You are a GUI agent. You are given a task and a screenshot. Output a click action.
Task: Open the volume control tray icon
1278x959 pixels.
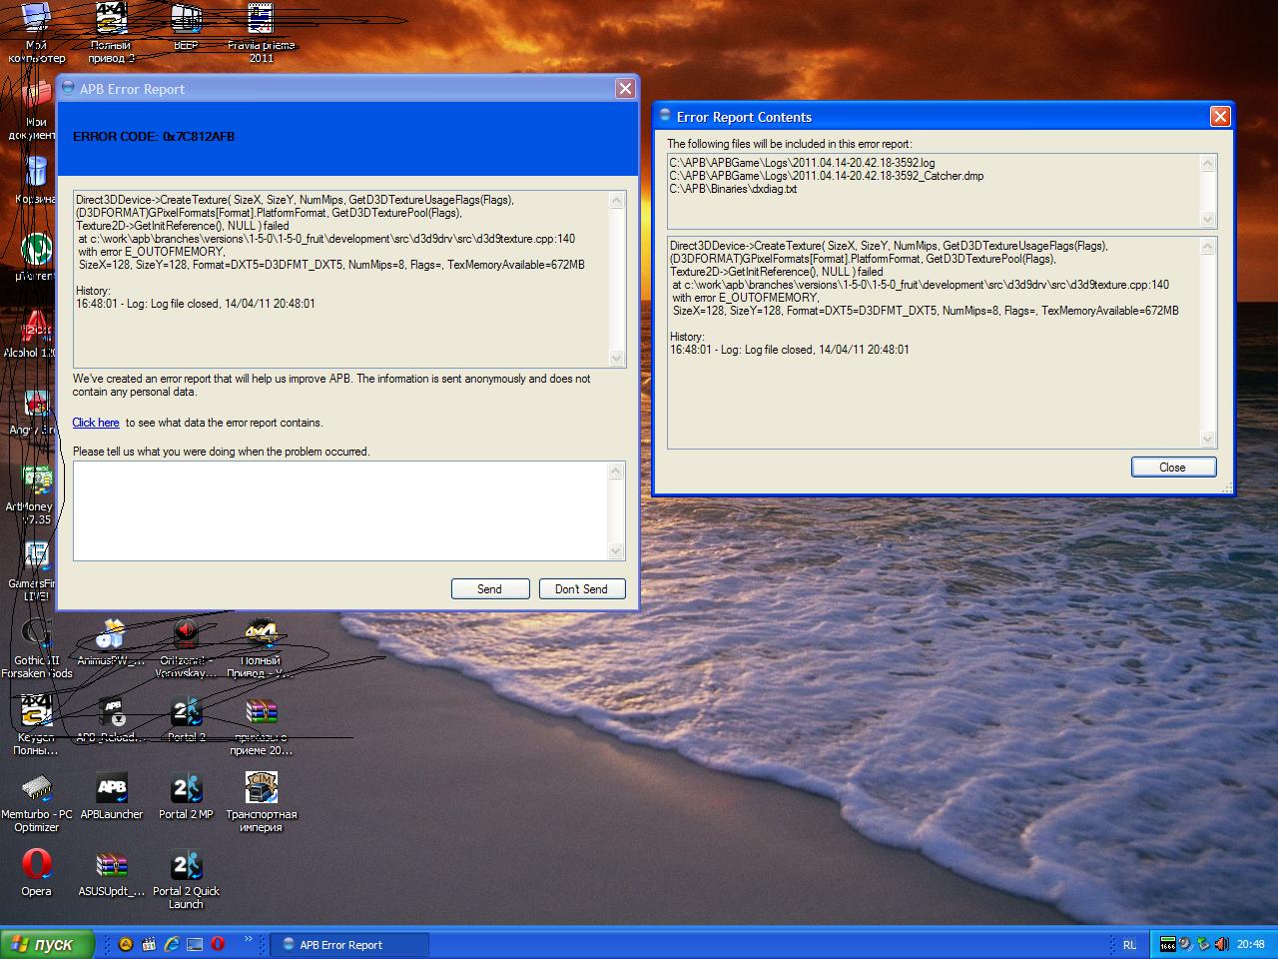click(1221, 944)
